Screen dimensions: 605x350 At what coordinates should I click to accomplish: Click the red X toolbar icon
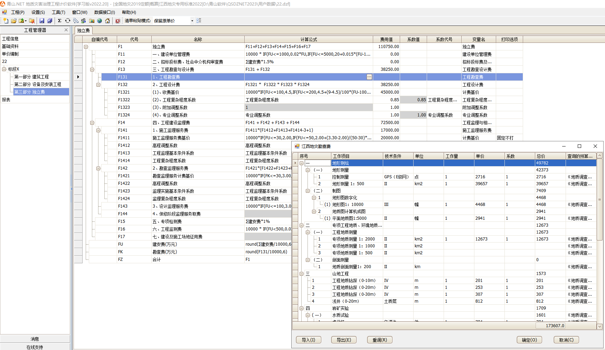tap(117, 21)
